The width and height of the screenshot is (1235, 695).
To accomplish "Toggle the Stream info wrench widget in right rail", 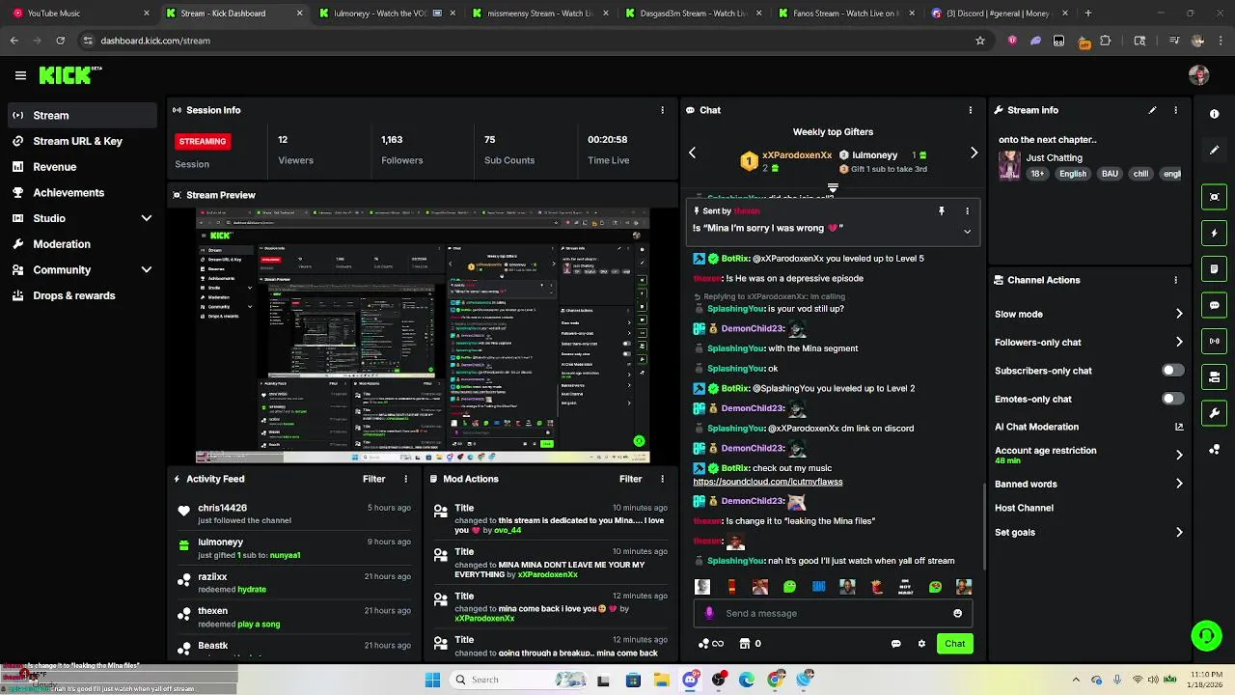I will click(x=1214, y=413).
